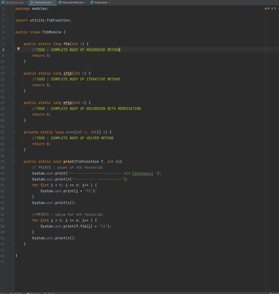
Task: Click the underlined ifib method name
Action: (x=68, y=73)
